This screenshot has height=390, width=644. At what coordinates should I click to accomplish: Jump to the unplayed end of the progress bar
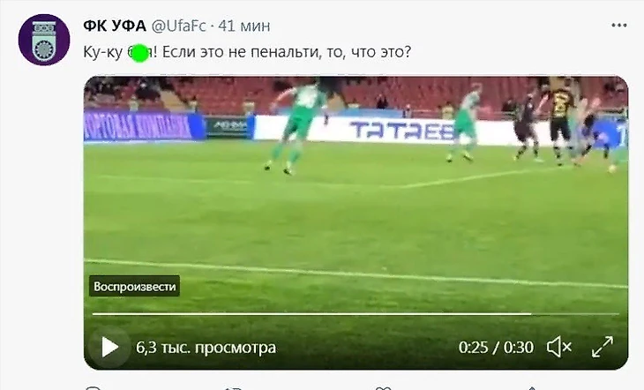(575, 314)
